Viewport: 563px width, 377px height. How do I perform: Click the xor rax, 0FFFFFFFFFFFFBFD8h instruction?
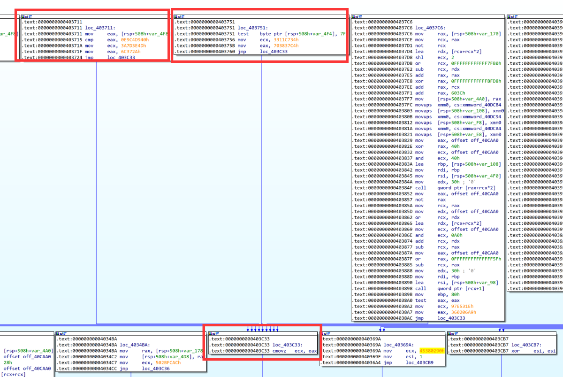pyautogui.click(x=427, y=81)
